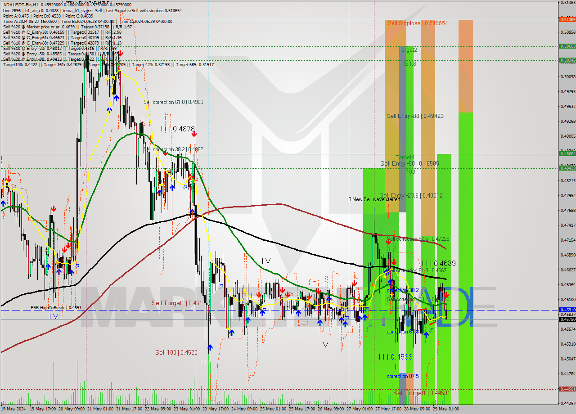Click the '27 May 01:00' time axis label
Screen dimensions: 576x414
click(x=360, y=409)
